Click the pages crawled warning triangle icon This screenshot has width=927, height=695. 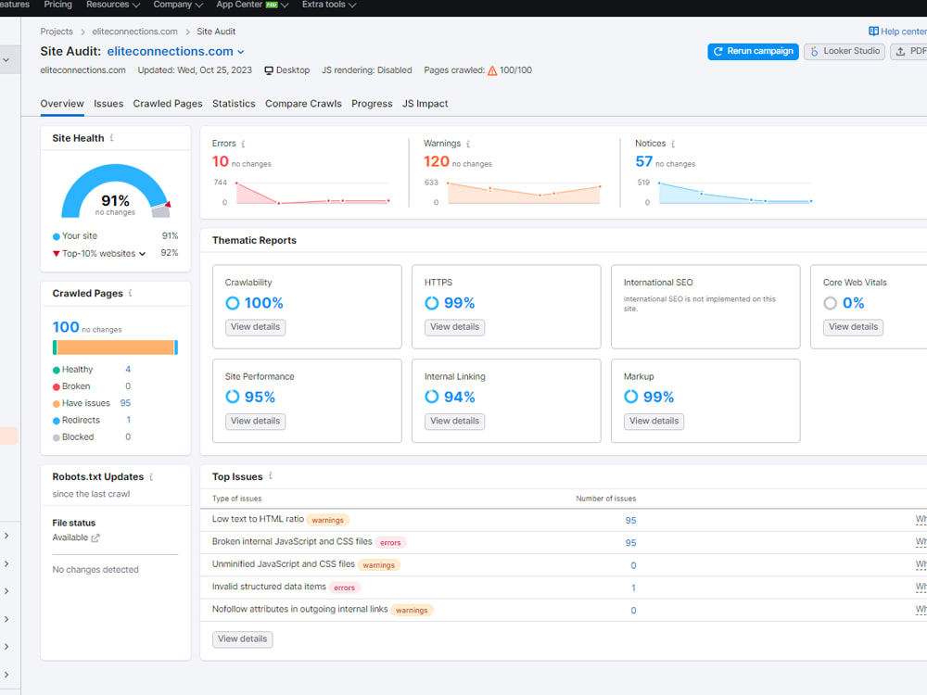click(x=492, y=70)
